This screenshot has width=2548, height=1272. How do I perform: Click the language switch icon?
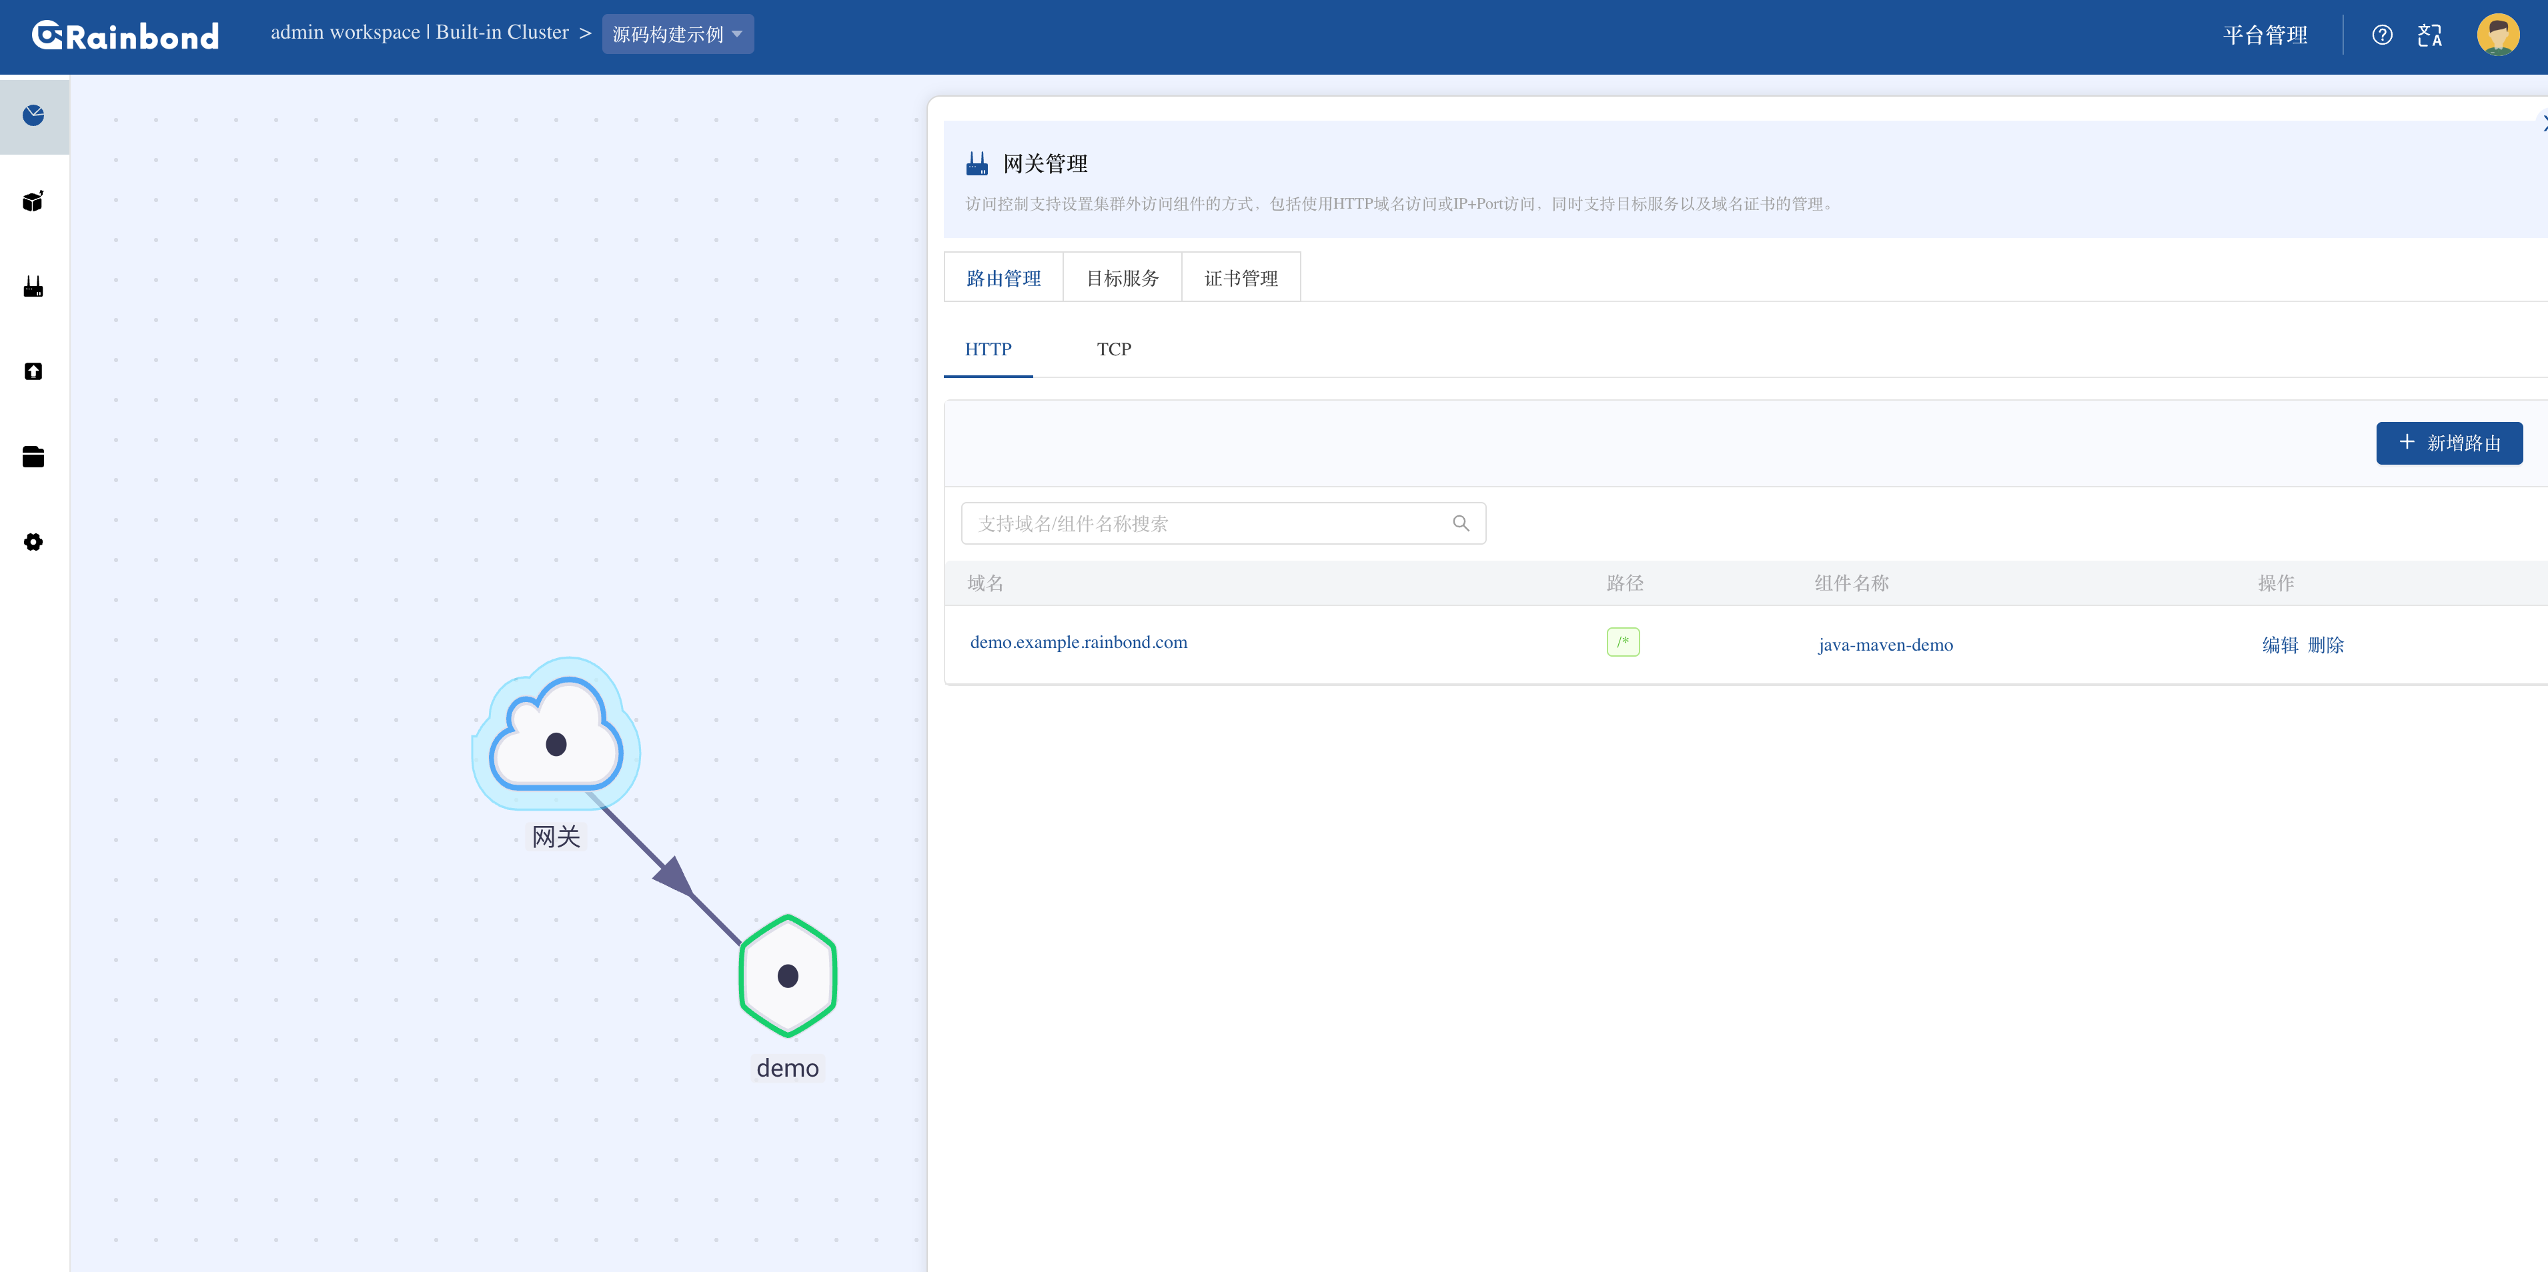click(2429, 35)
